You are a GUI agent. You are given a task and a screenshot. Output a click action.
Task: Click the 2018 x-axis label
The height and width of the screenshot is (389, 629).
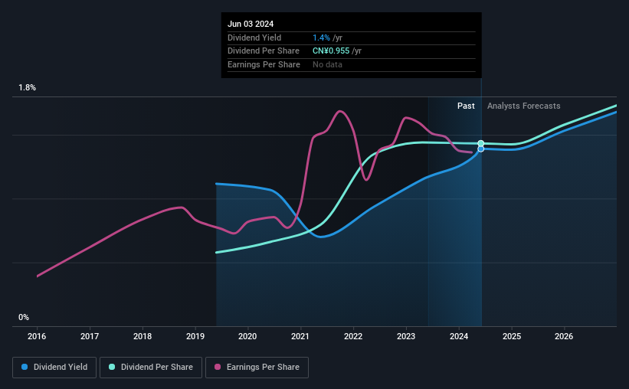[x=143, y=336]
